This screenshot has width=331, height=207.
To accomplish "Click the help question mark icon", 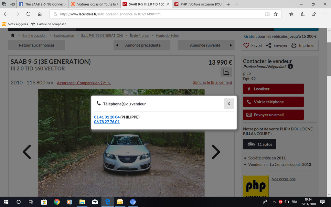I will pos(291,67).
